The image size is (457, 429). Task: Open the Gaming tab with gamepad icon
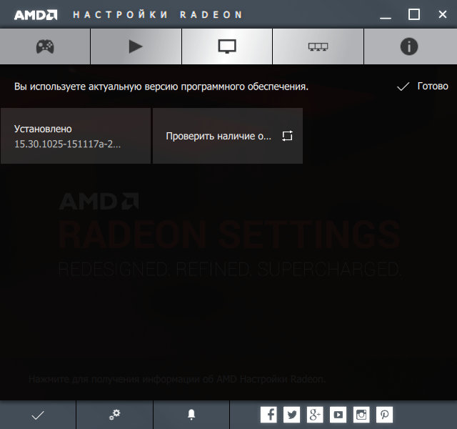45,46
